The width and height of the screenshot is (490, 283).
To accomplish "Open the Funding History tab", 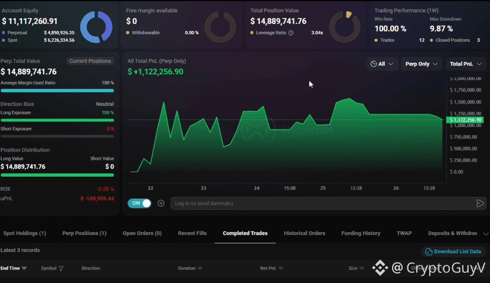I will coord(361,233).
